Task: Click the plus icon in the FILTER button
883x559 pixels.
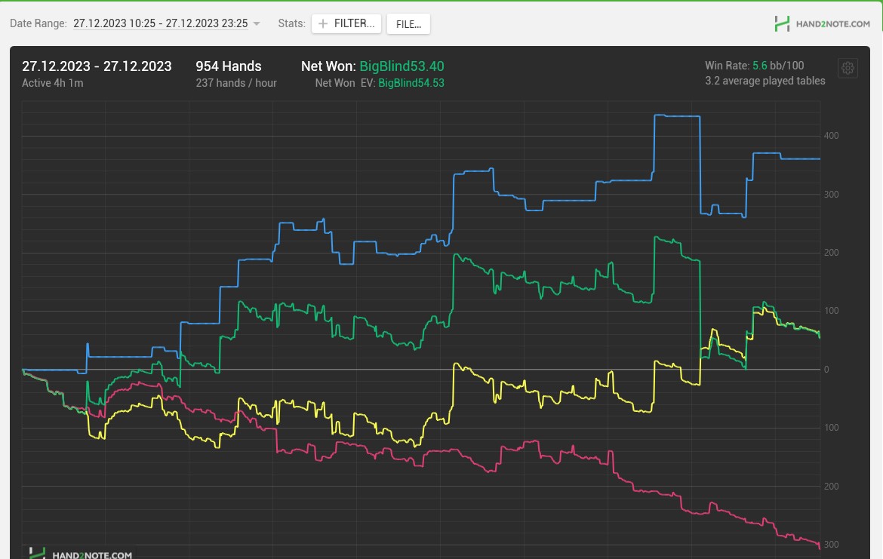Action: 323,23
